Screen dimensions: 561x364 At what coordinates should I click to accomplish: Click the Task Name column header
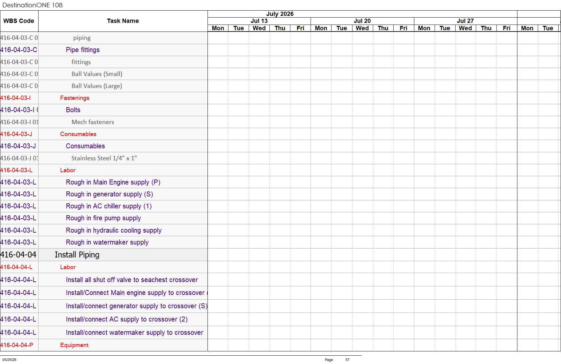(123, 21)
